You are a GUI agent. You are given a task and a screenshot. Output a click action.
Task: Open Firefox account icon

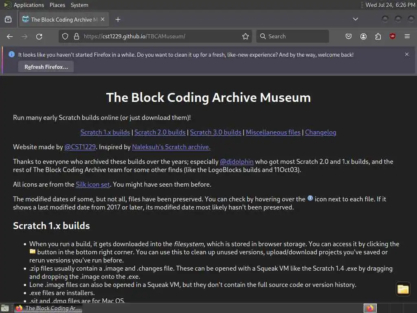point(363,36)
